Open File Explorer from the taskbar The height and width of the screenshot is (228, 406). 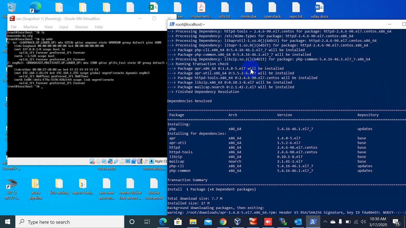tap(193, 222)
